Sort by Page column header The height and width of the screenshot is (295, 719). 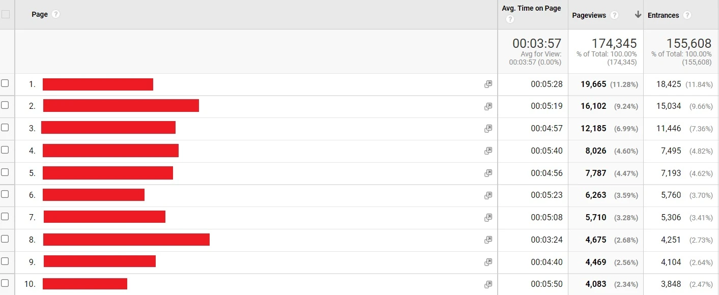40,14
